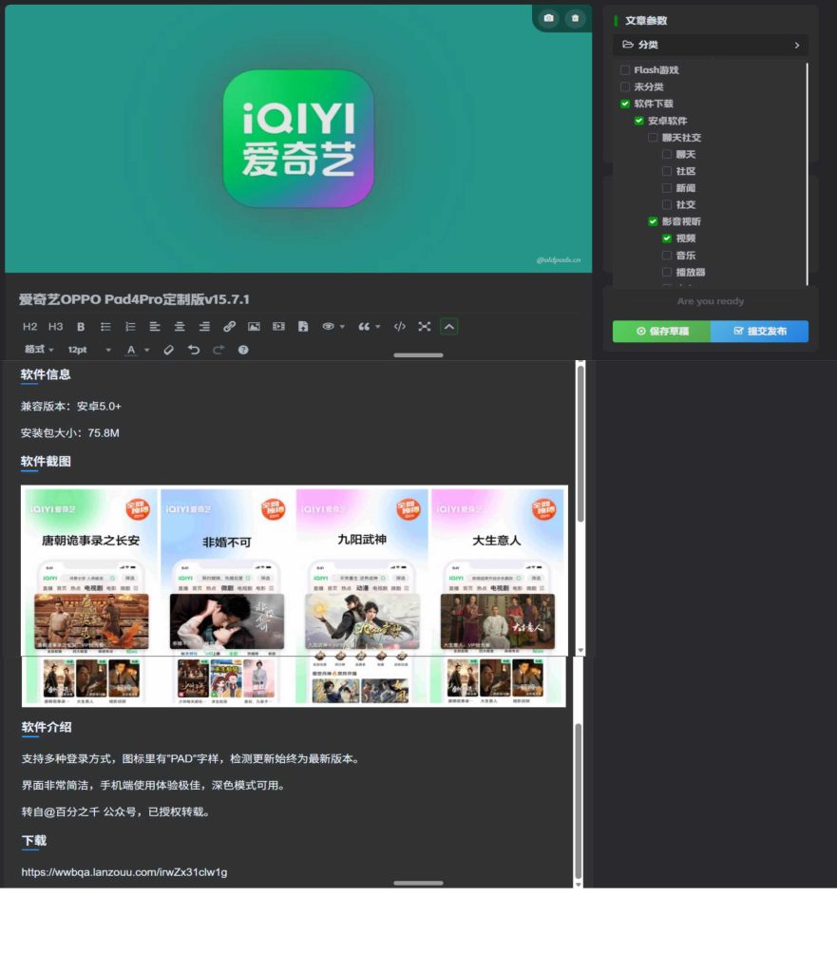Click the iQIYI cover image
This screenshot has height=973, width=837.
click(x=298, y=139)
